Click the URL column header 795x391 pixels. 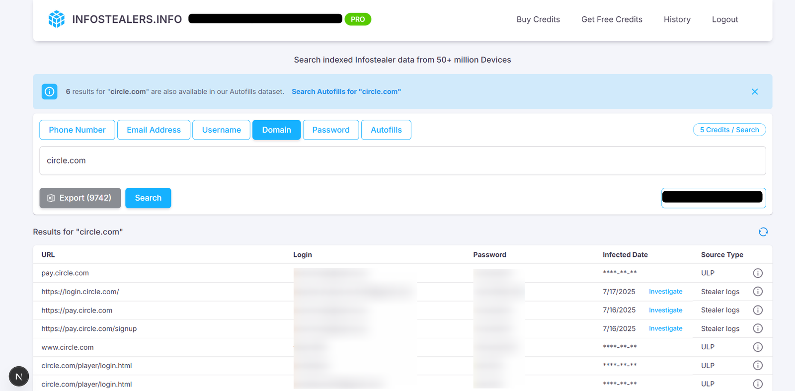(48, 254)
